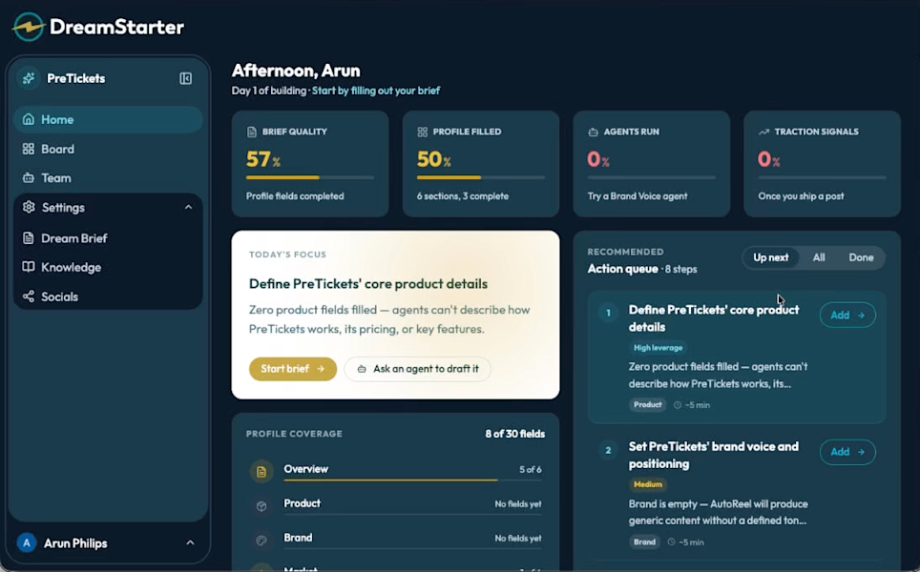The height and width of the screenshot is (572, 920).
Task: Add the core product details step
Action: (x=847, y=316)
